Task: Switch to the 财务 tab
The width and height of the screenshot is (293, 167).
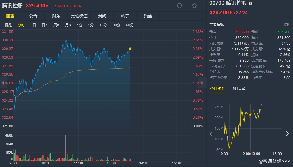Action: click(x=56, y=16)
